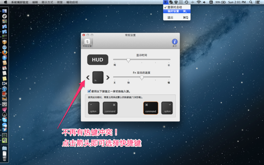Image resolution: width=264 pixels, height=165 pixels.
Task: Click the right arrow beside fn key
Action: (108, 78)
